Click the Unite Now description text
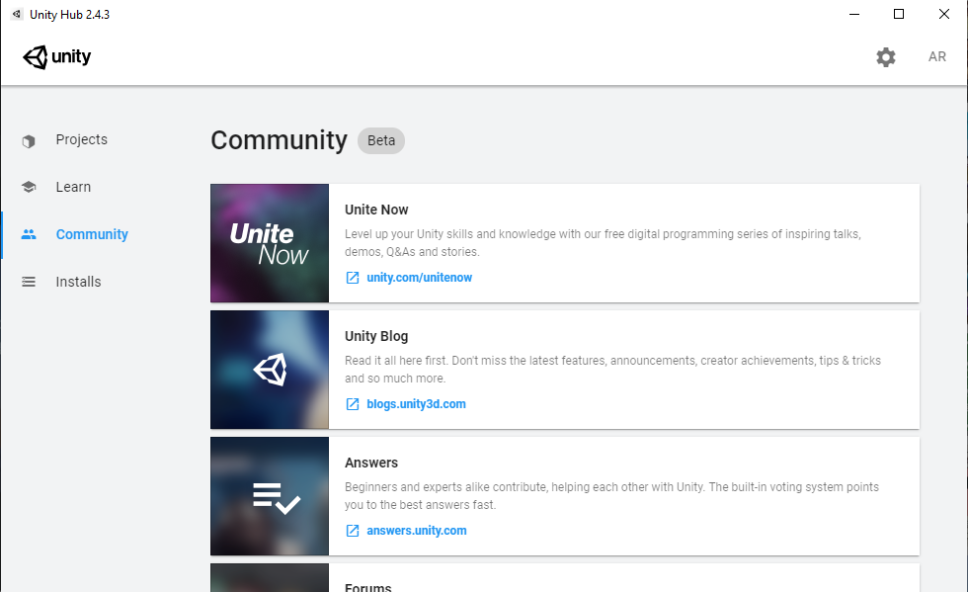Viewport: 968px width, 592px height. (603, 243)
